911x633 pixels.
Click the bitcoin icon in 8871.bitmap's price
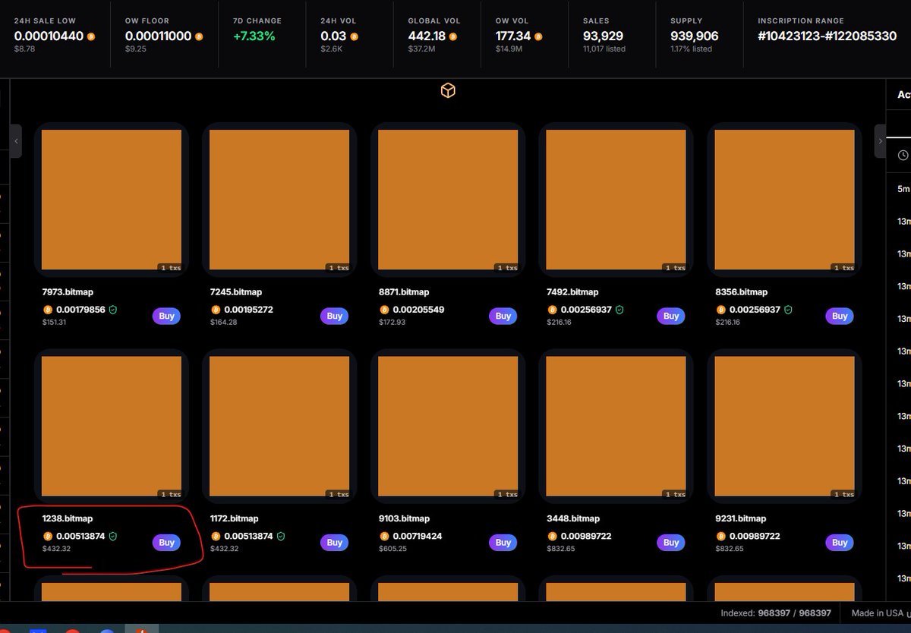(x=384, y=310)
